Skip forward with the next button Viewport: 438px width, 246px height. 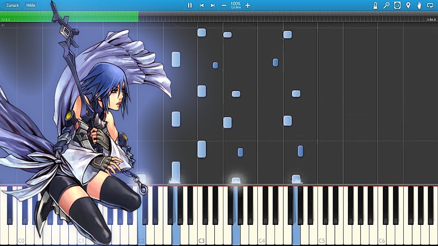pyautogui.click(x=212, y=5)
